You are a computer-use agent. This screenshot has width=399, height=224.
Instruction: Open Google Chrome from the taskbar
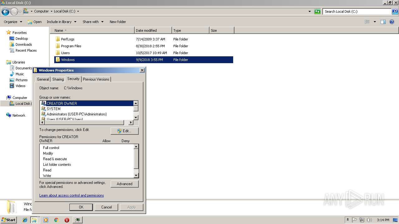[x=56, y=220]
